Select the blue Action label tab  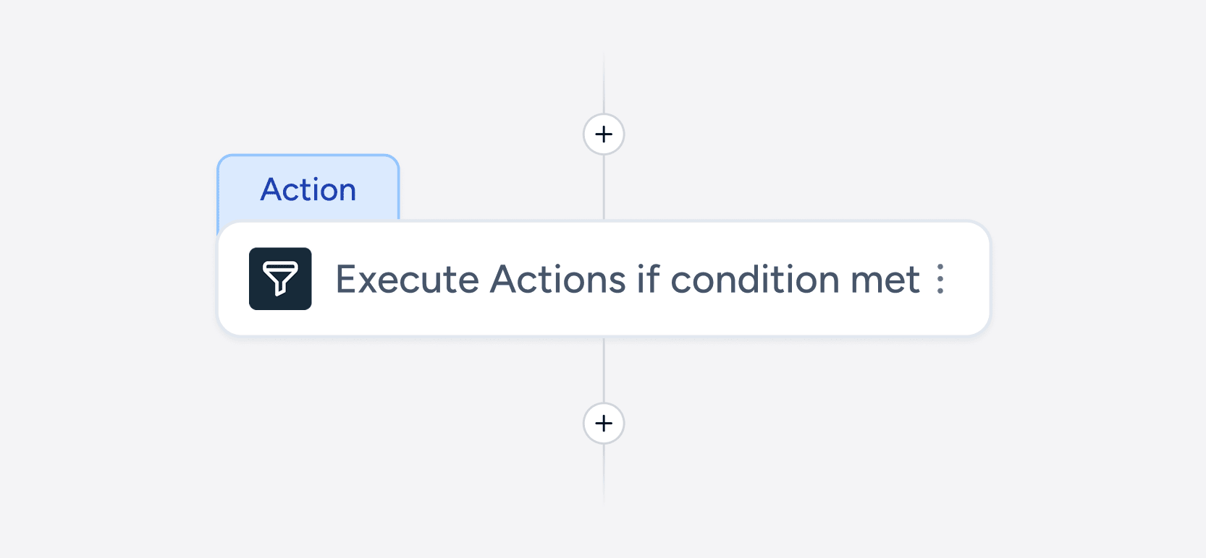308,189
